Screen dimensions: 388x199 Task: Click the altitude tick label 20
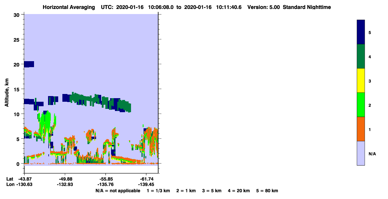[17, 64]
